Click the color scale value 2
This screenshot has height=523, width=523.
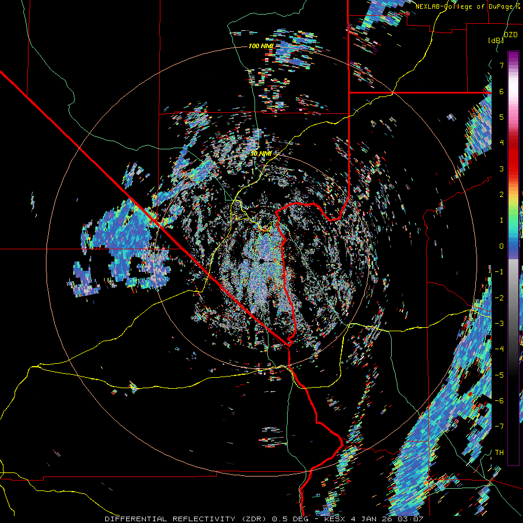tap(501, 195)
